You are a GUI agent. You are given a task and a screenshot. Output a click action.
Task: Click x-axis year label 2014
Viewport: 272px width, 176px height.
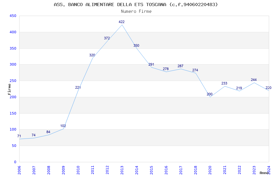pyautogui.click(x=137, y=170)
